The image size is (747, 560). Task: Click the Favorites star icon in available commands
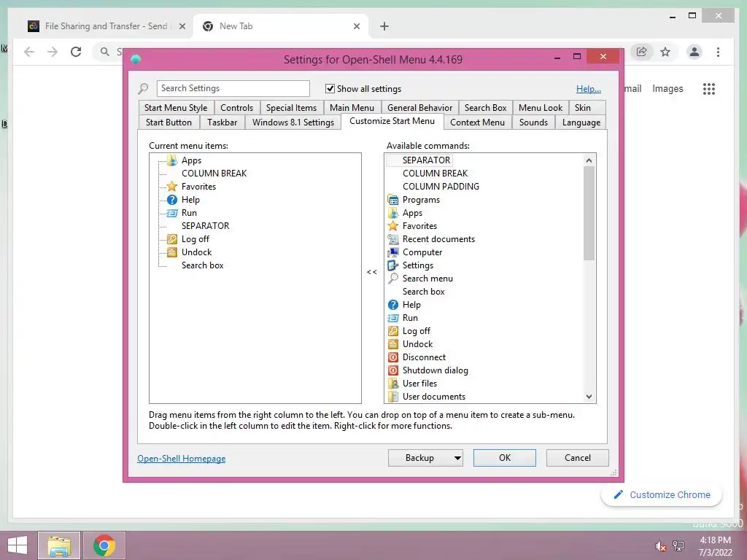pyautogui.click(x=393, y=226)
